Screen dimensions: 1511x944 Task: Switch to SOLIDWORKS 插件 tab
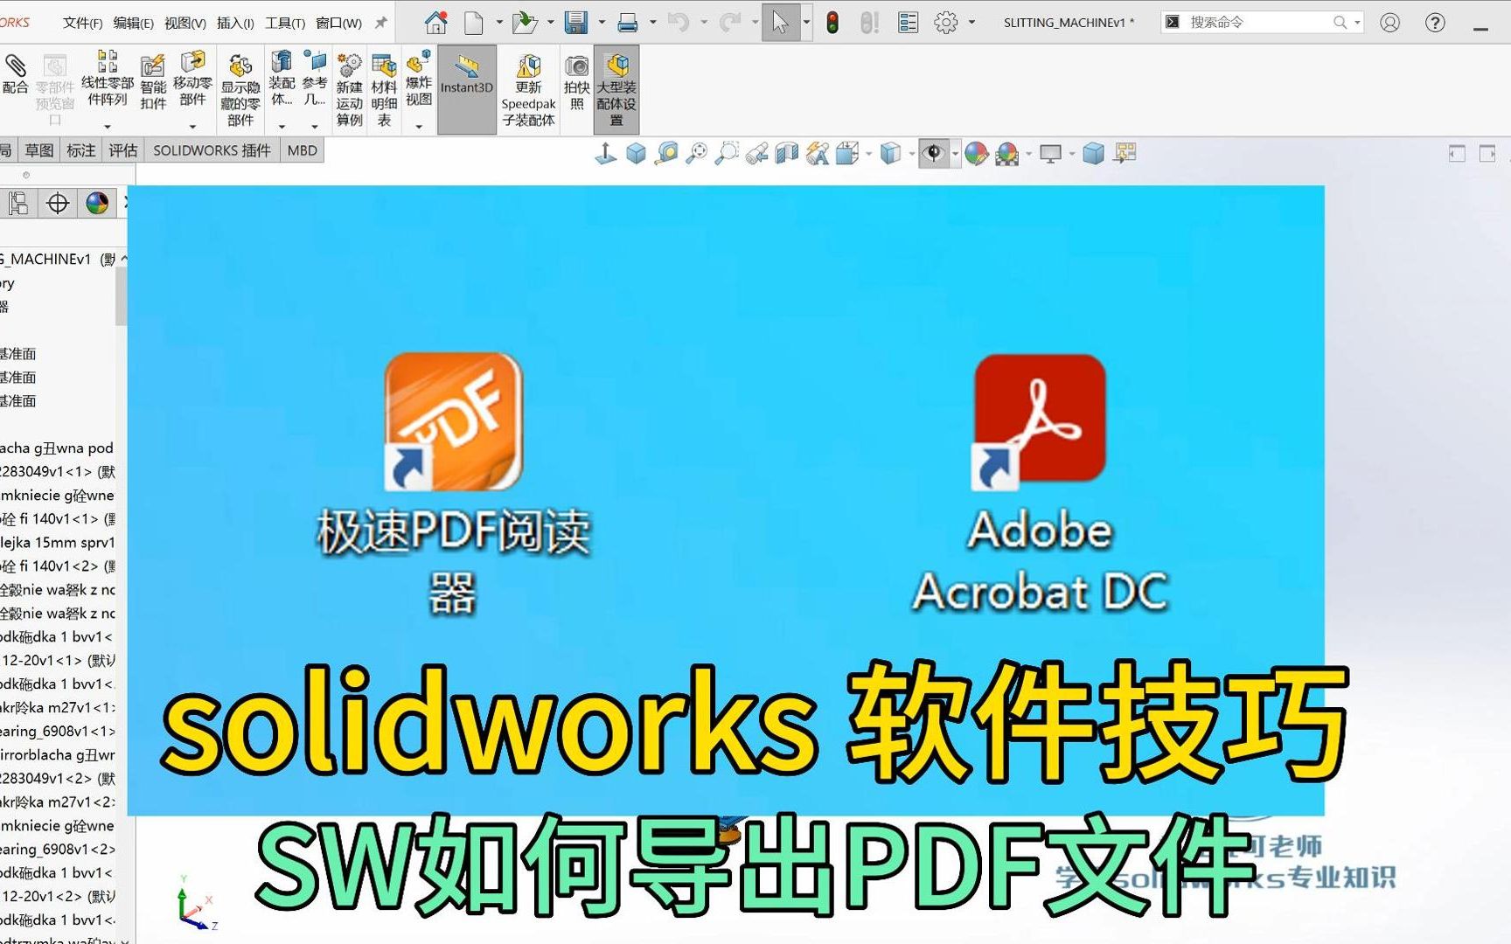(212, 150)
